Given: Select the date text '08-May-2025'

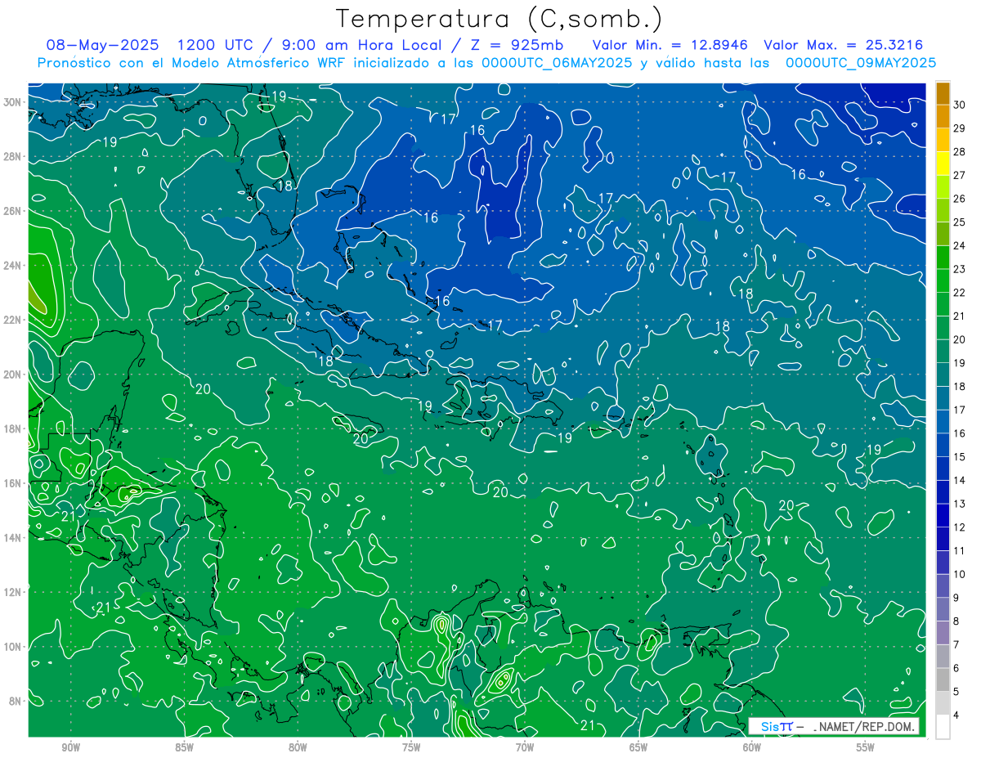Looking at the screenshot, I should coord(103,45).
